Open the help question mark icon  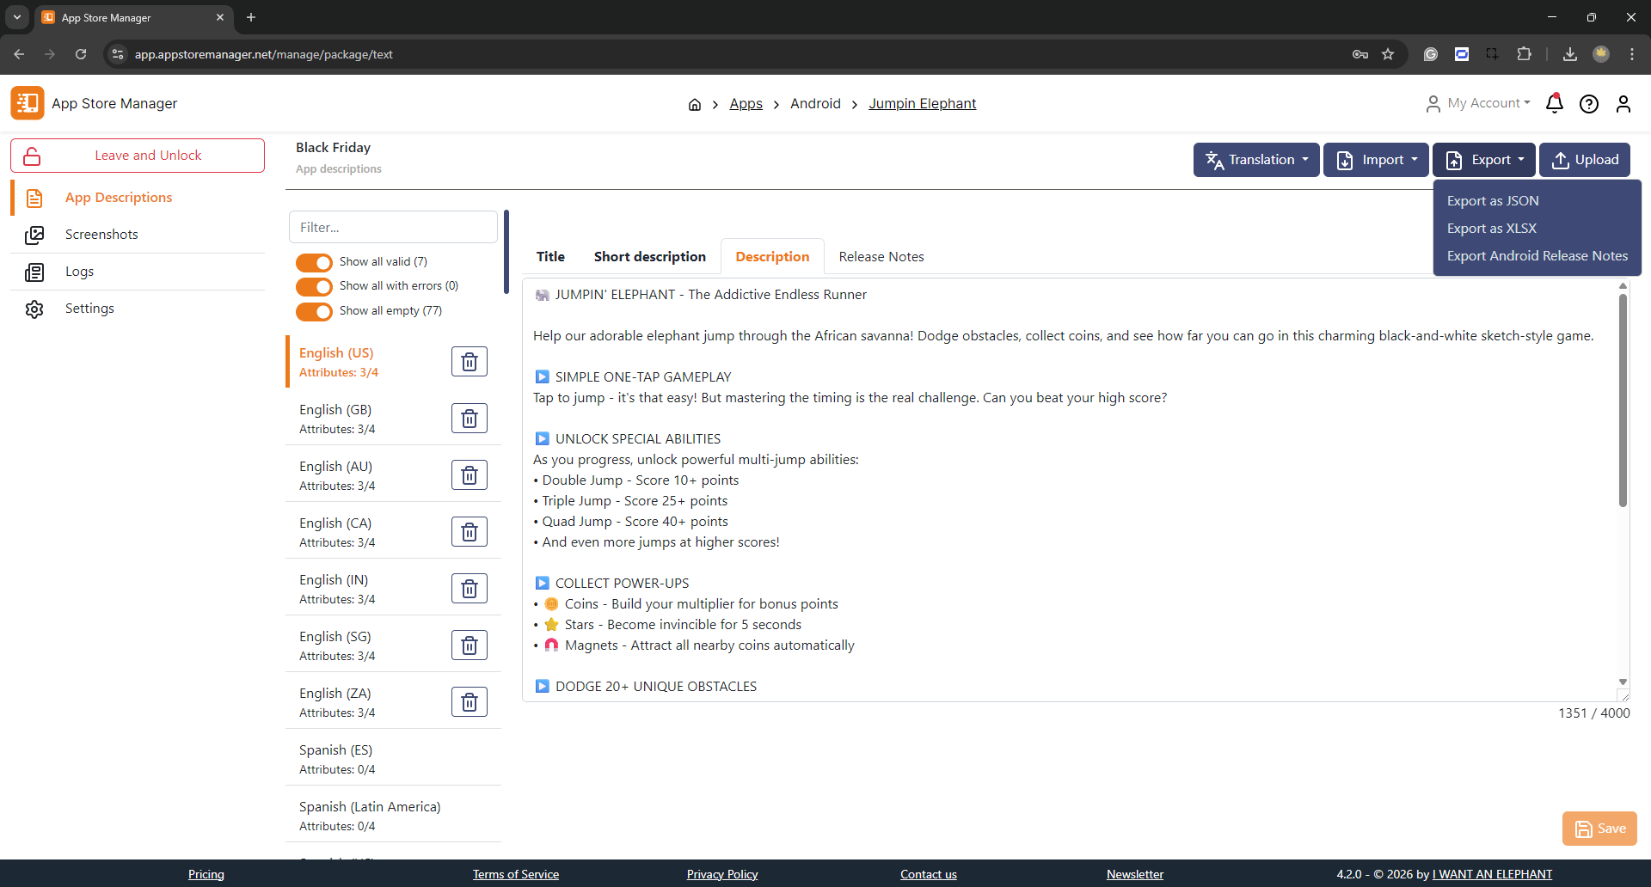[1588, 104]
